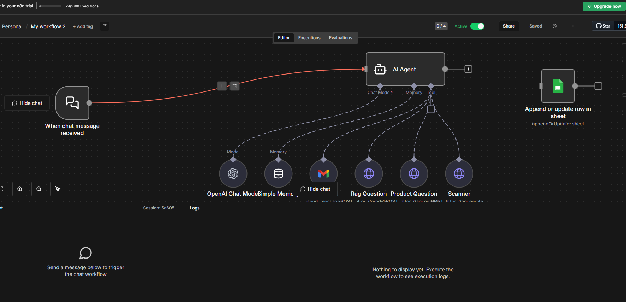
Task: Click the Saved status text
Action: [x=536, y=26]
